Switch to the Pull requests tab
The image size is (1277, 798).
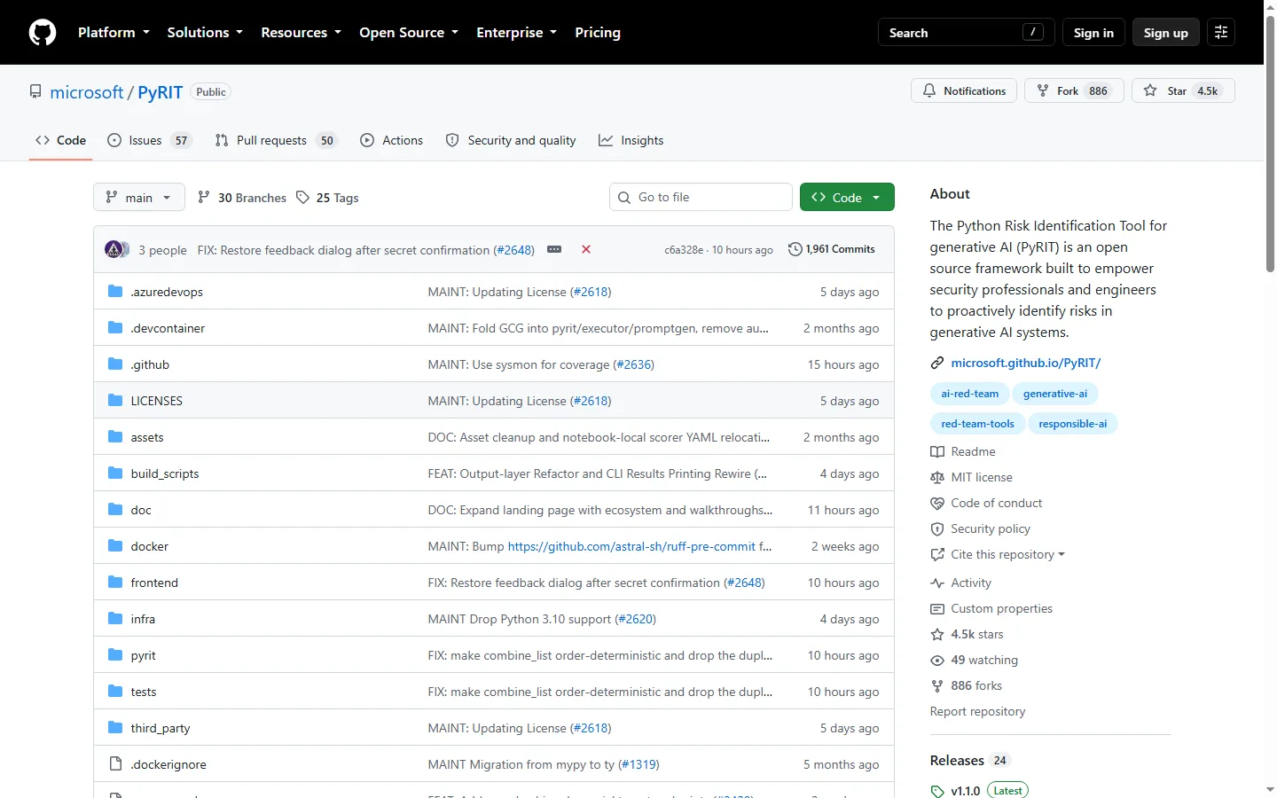pyautogui.click(x=277, y=140)
